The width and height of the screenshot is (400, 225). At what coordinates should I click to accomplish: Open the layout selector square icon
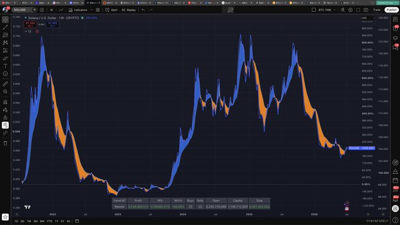(314, 10)
